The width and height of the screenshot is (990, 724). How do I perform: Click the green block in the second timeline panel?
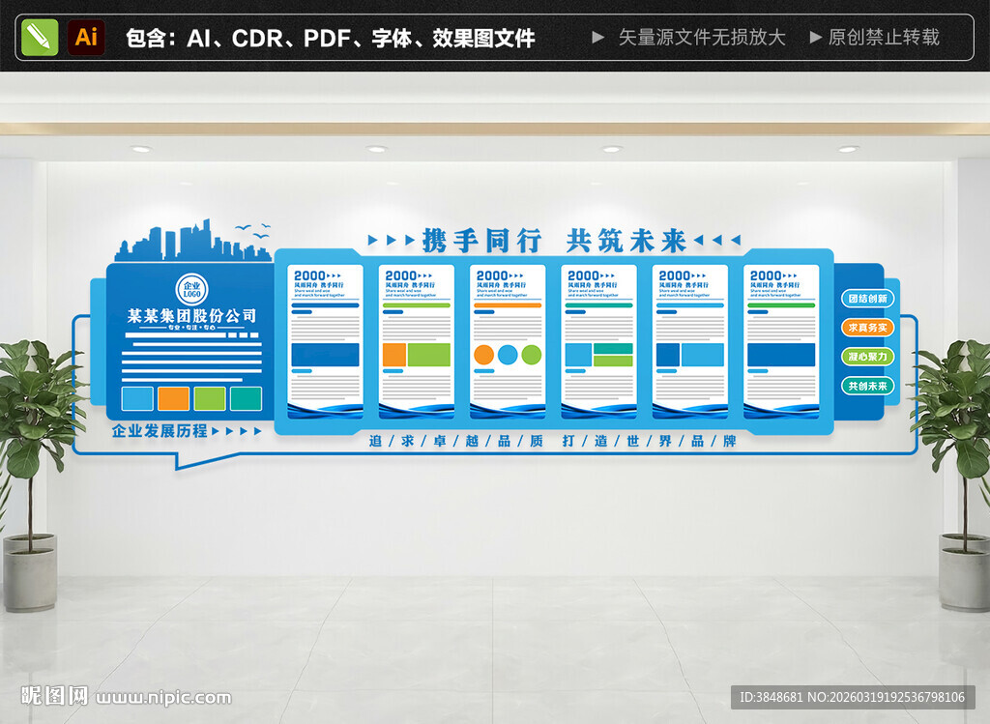click(429, 355)
